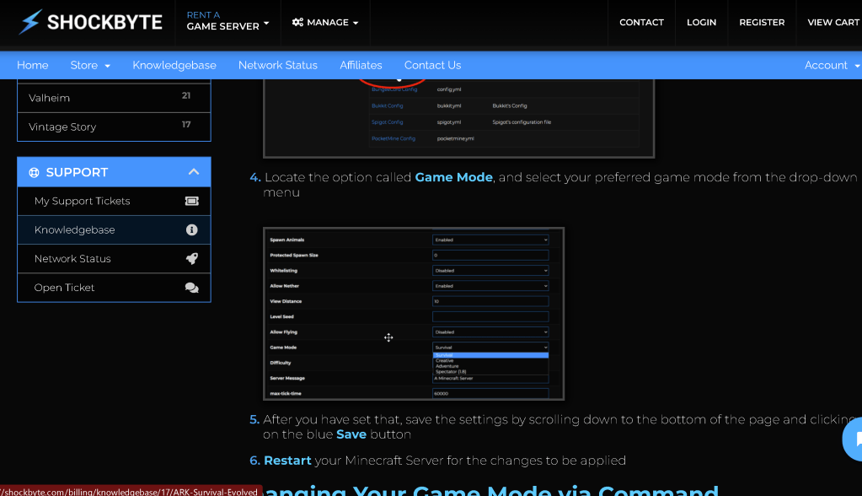This screenshot has height=496, width=862.
Task: Click the config files screenshot at top
Action: [458, 118]
